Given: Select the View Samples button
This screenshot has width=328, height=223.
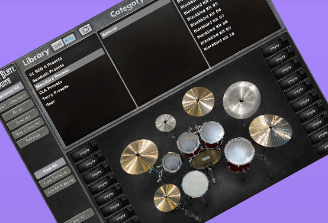Looking at the screenshot, I should click(55, 178).
